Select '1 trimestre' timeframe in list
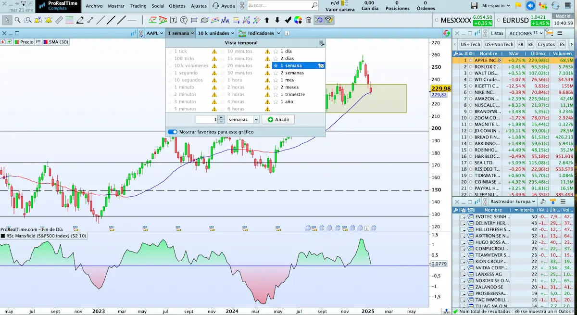Screen dimensions: 577x315 (292, 95)
